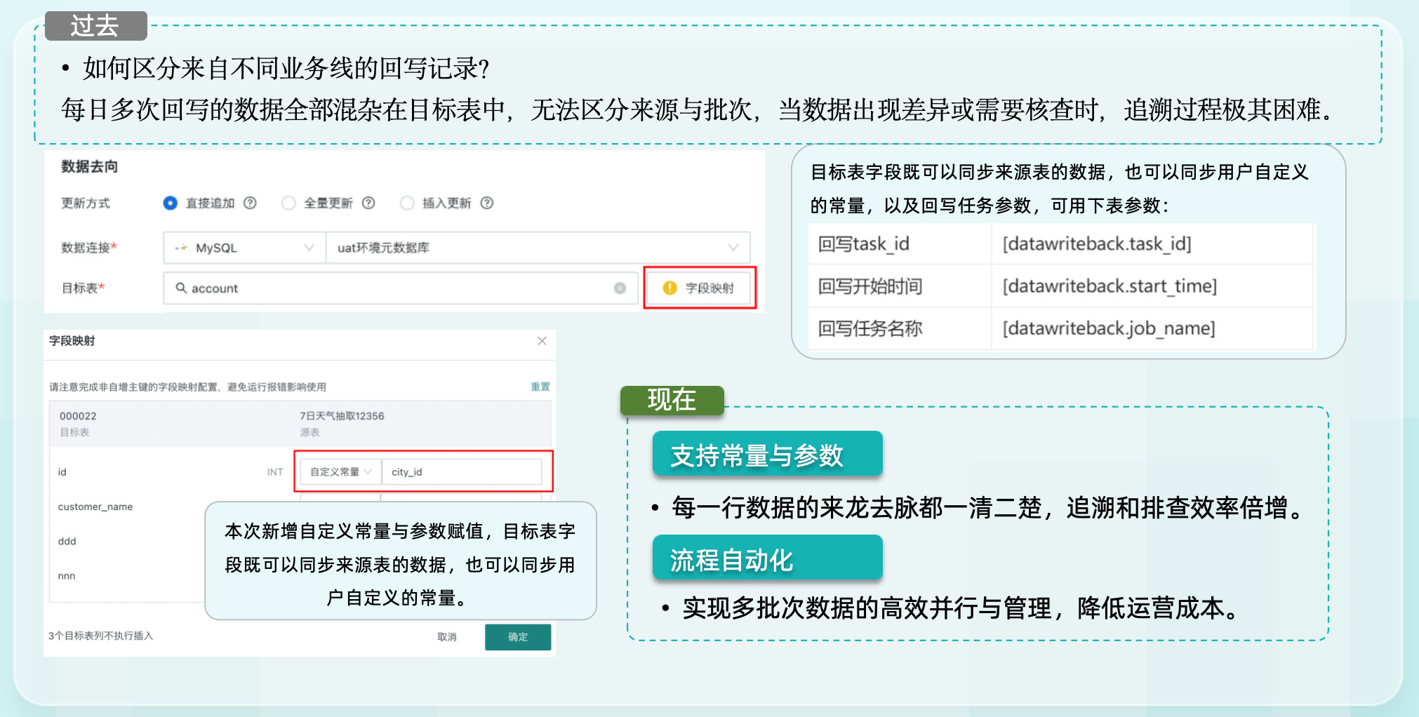Click help icon beside 插入更新
Viewport: 1419px width, 717px height.
point(487,203)
